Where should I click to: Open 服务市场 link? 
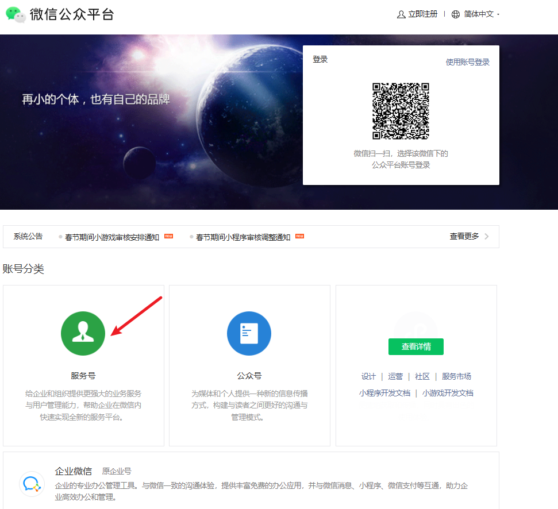(x=456, y=376)
